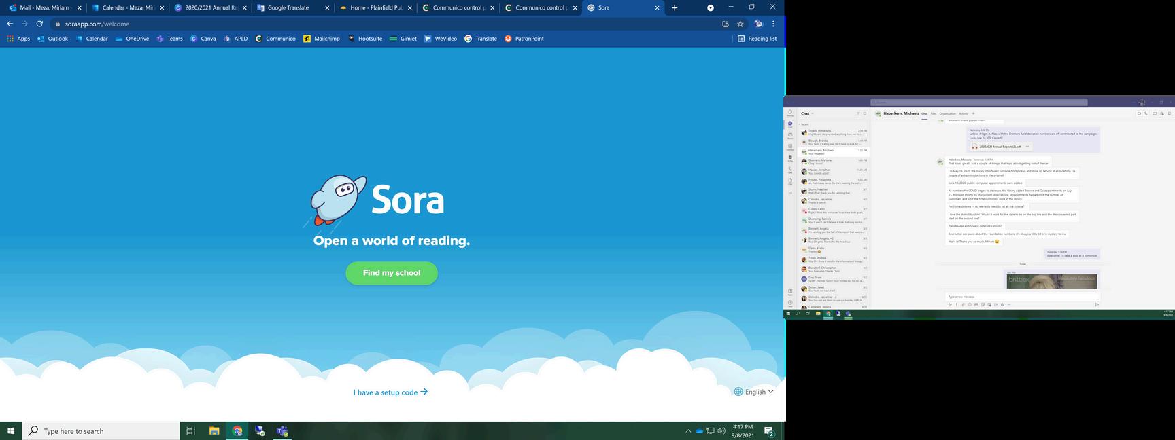Viewport: 1175px width, 440px height.
Task: Go back using Chrome's back arrow
Action: click(x=10, y=24)
